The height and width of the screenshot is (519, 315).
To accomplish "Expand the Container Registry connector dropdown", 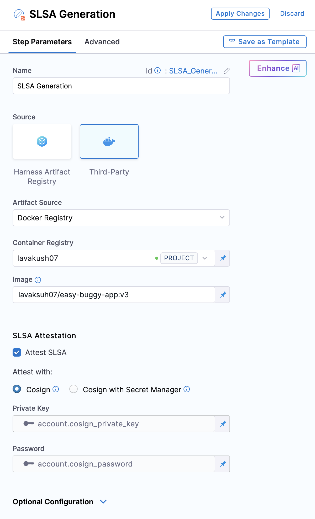I will (x=205, y=258).
